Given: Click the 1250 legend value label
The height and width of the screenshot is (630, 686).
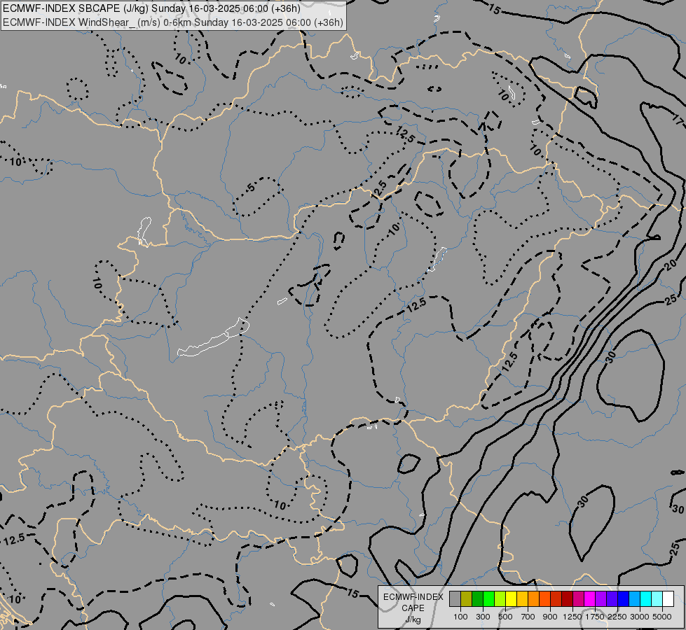Looking at the screenshot, I should click(x=572, y=617).
